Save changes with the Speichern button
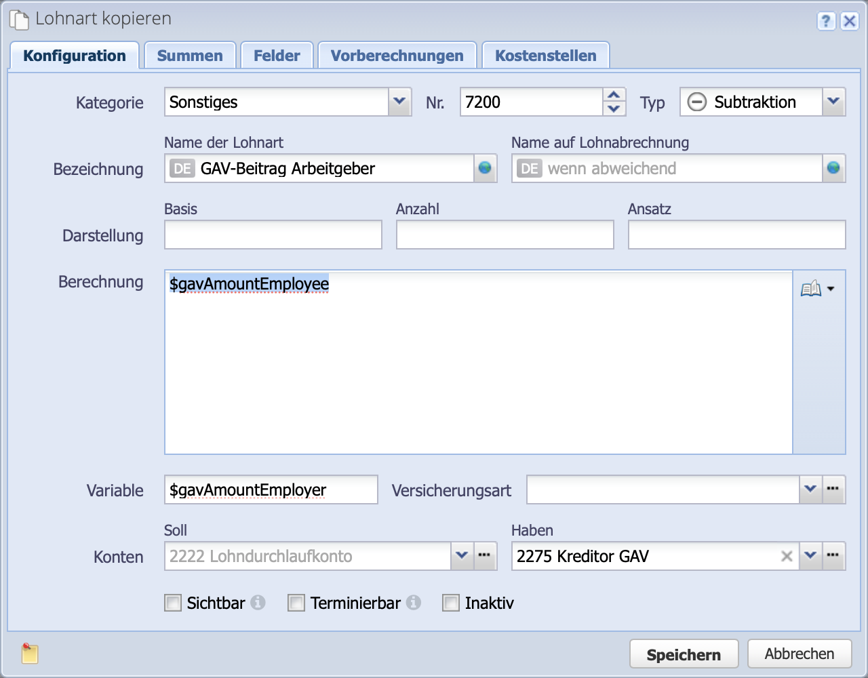Image resolution: width=868 pixels, height=678 pixels. pos(684,653)
